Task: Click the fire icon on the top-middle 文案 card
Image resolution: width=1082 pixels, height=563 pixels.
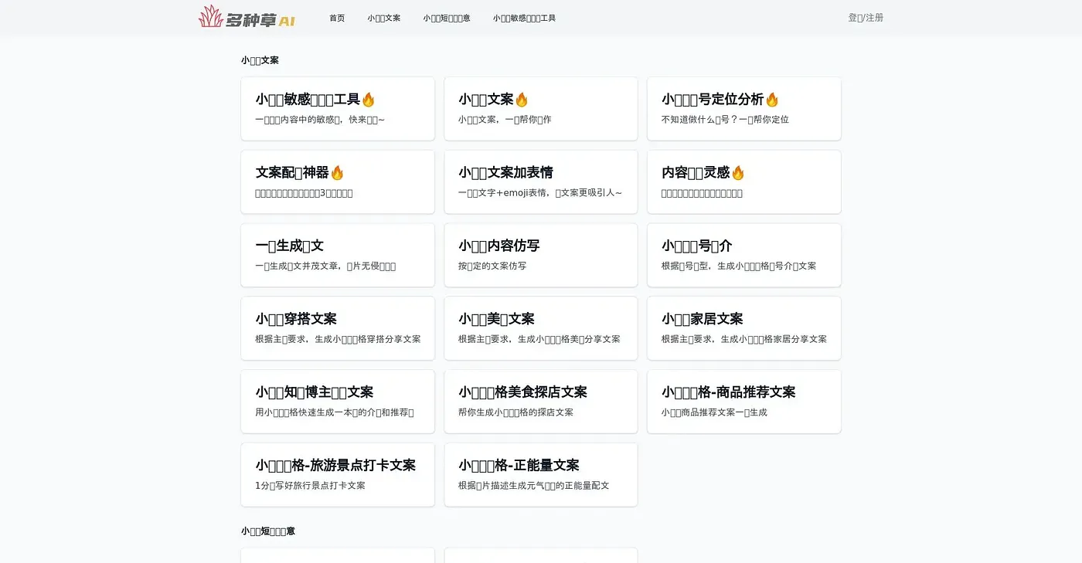Action: (522, 100)
